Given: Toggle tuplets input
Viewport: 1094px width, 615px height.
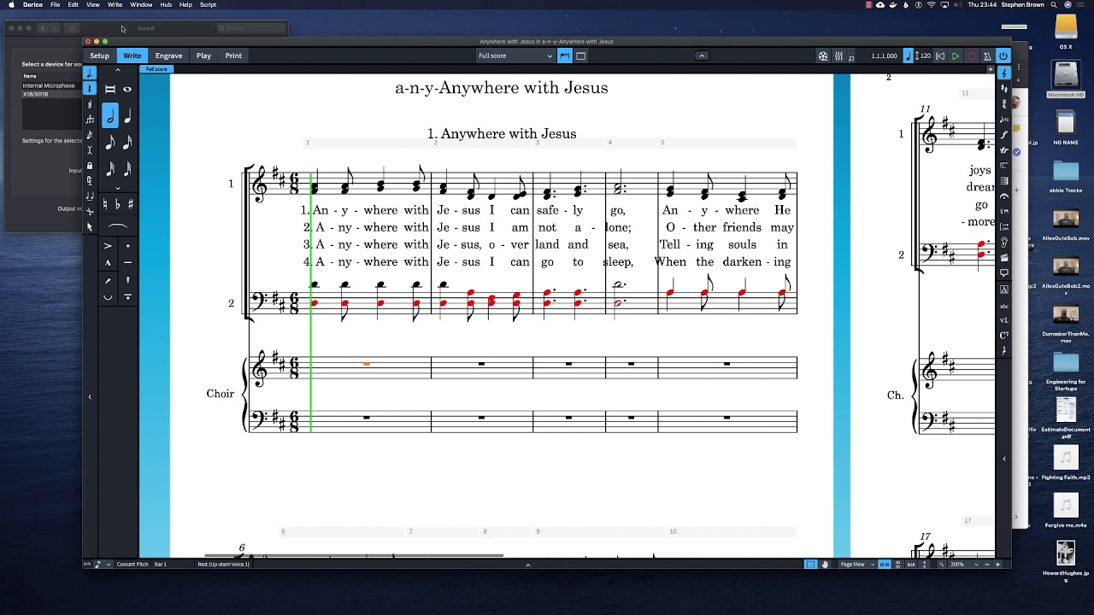Looking at the screenshot, I should point(90,120).
